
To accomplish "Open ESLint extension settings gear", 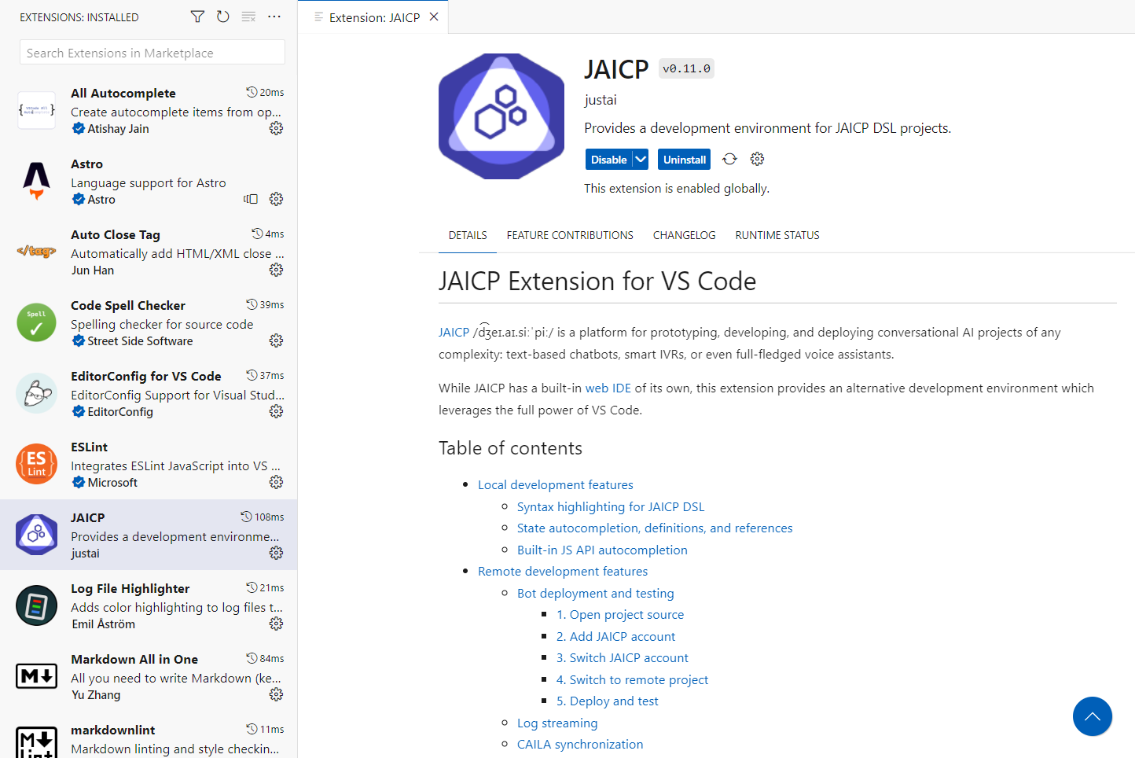I will tap(276, 482).
